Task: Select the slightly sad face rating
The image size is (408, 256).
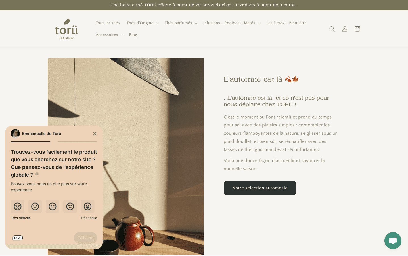Action: [35, 206]
